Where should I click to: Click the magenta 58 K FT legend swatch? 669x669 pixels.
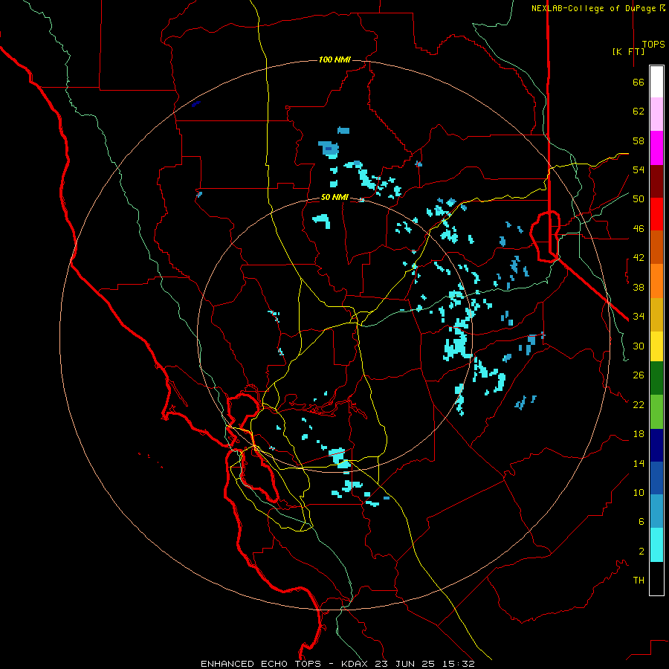click(656, 148)
